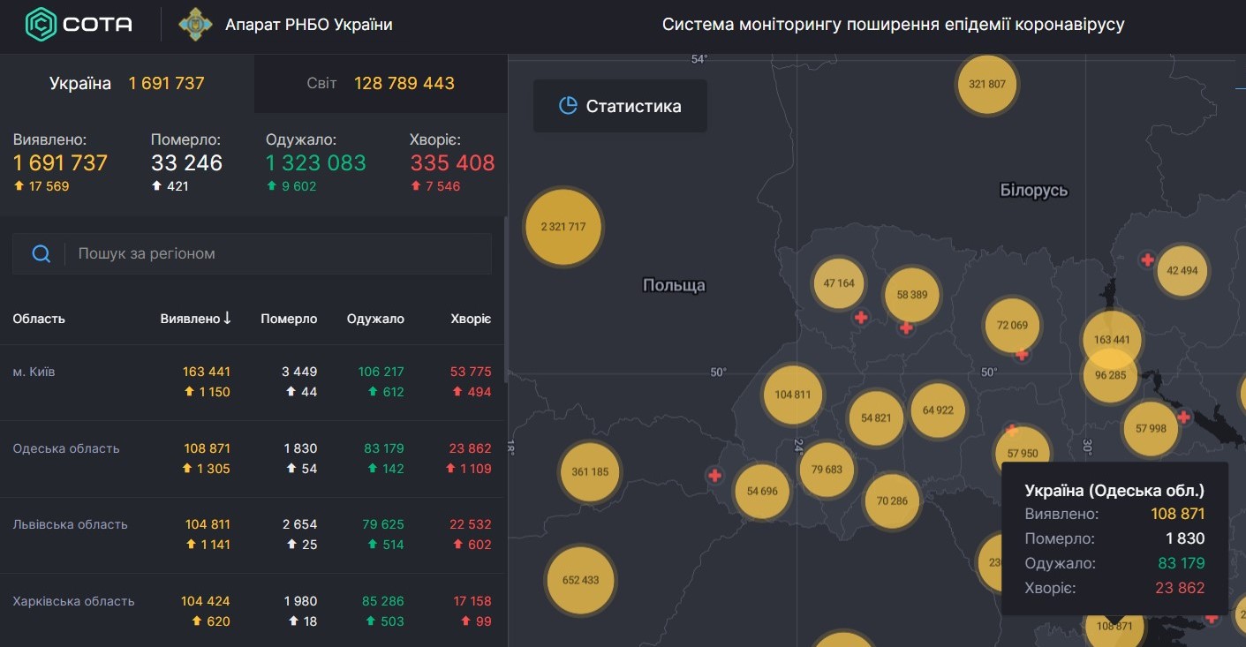Image resolution: width=1246 pixels, height=647 pixels.
Task: Click the COTA logo
Action: click(x=79, y=24)
